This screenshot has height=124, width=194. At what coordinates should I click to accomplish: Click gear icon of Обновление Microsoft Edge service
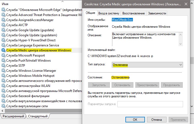(x=3, y=10)
